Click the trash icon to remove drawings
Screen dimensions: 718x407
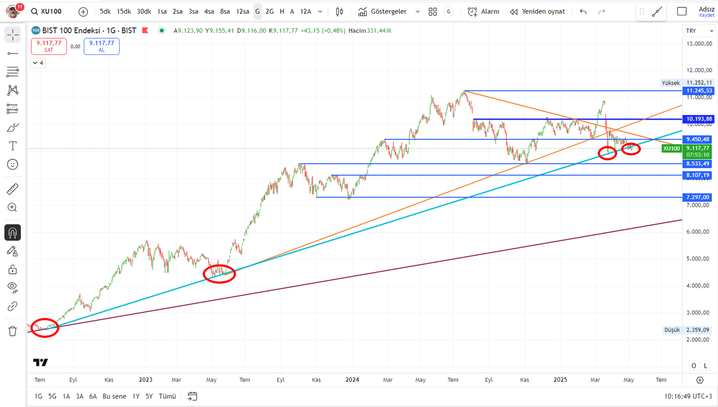click(x=13, y=331)
